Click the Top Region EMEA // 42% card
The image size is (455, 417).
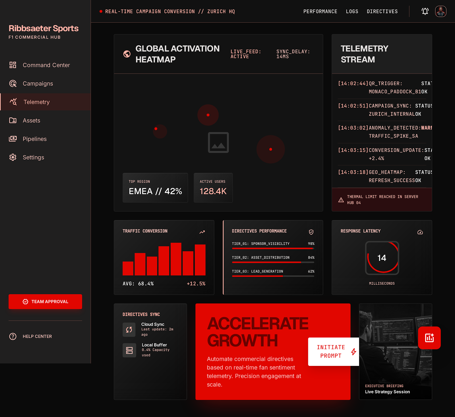pyautogui.click(x=155, y=188)
